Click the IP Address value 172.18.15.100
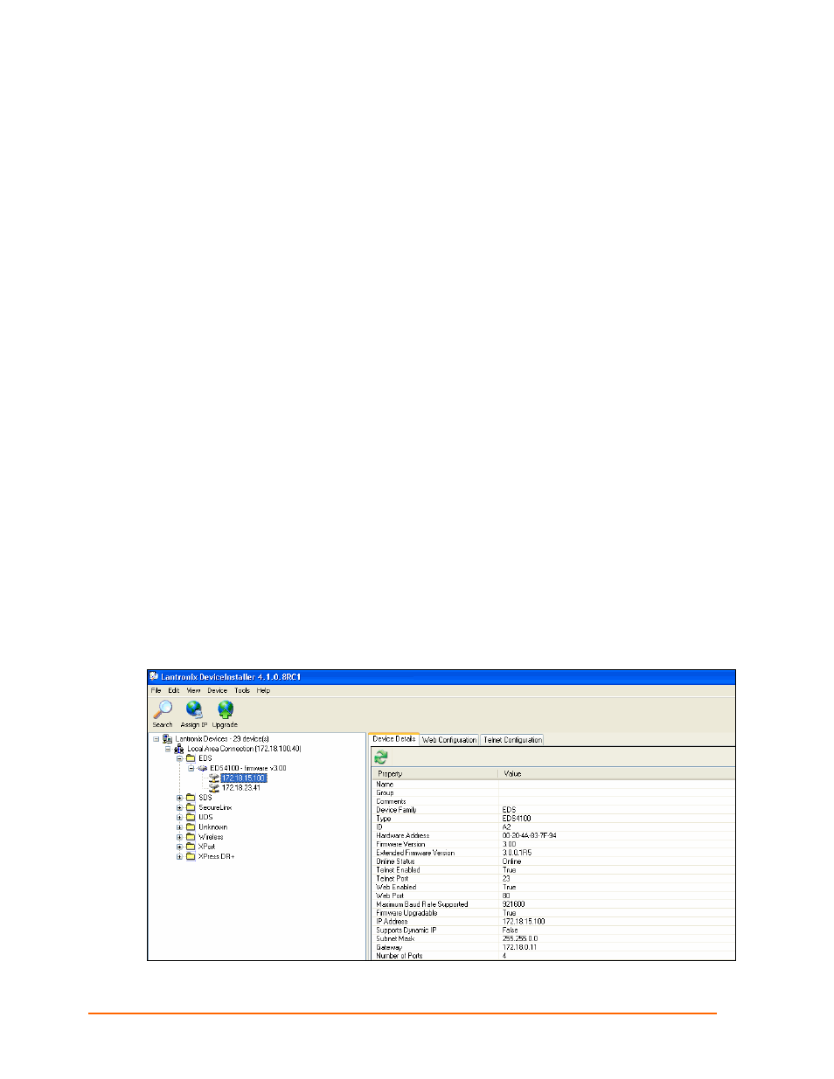The image size is (834, 1079). (x=524, y=922)
